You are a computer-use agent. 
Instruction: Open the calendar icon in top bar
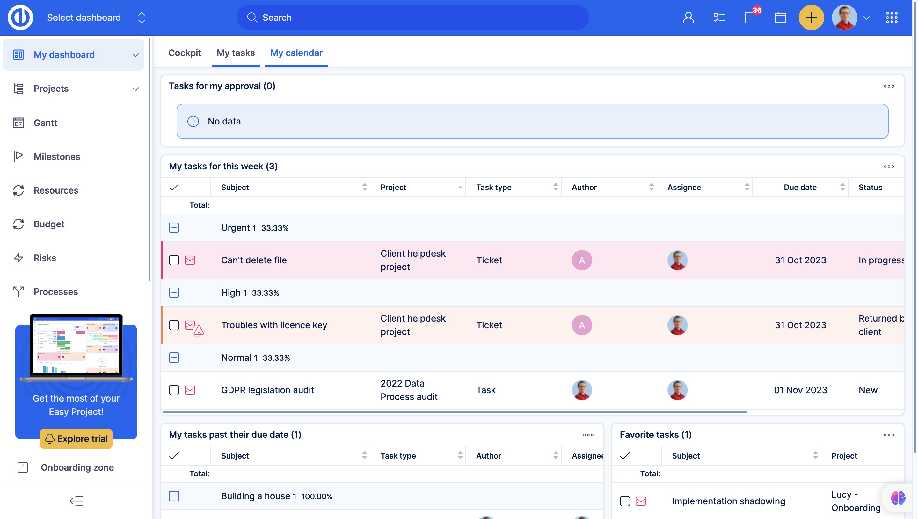(x=780, y=18)
